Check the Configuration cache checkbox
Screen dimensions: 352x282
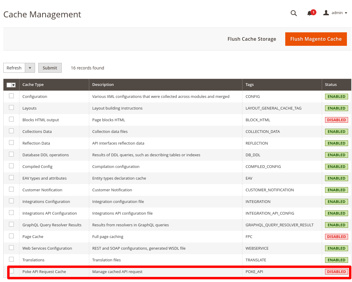click(11, 96)
